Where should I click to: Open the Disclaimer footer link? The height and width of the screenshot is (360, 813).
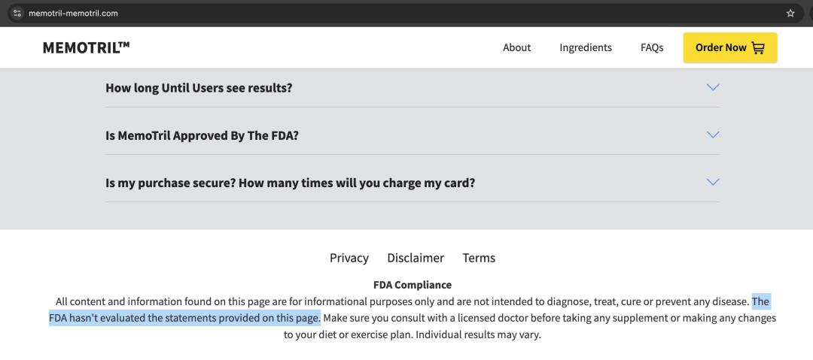point(416,258)
